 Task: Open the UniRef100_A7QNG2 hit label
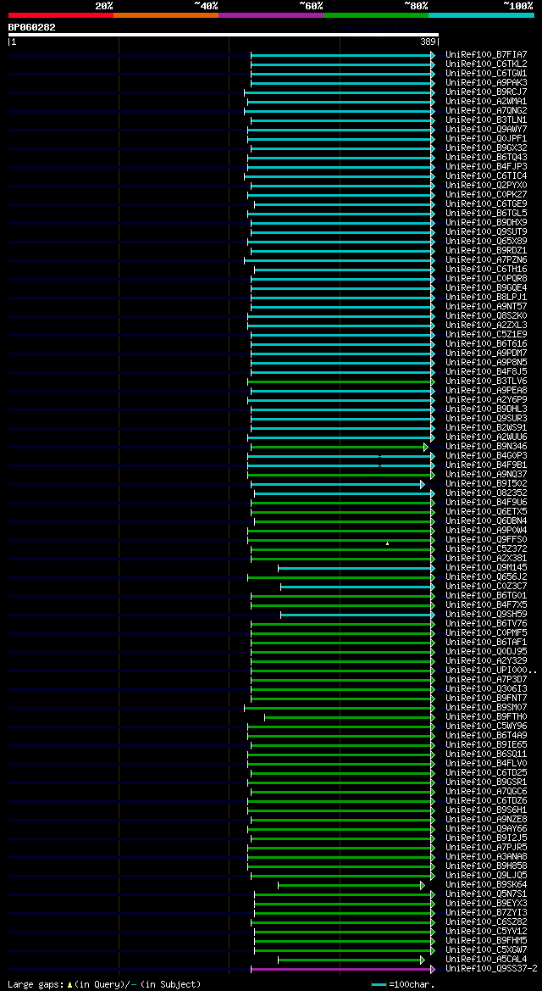point(486,110)
